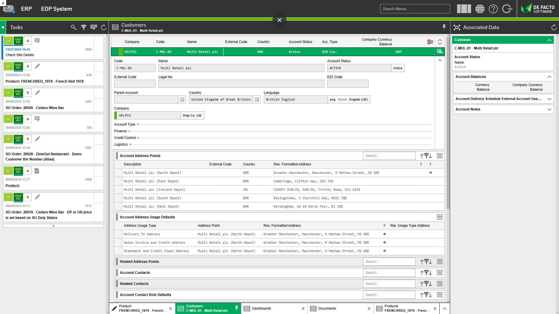
Task: Switch to the Dashboards tab
Action: pos(261,308)
